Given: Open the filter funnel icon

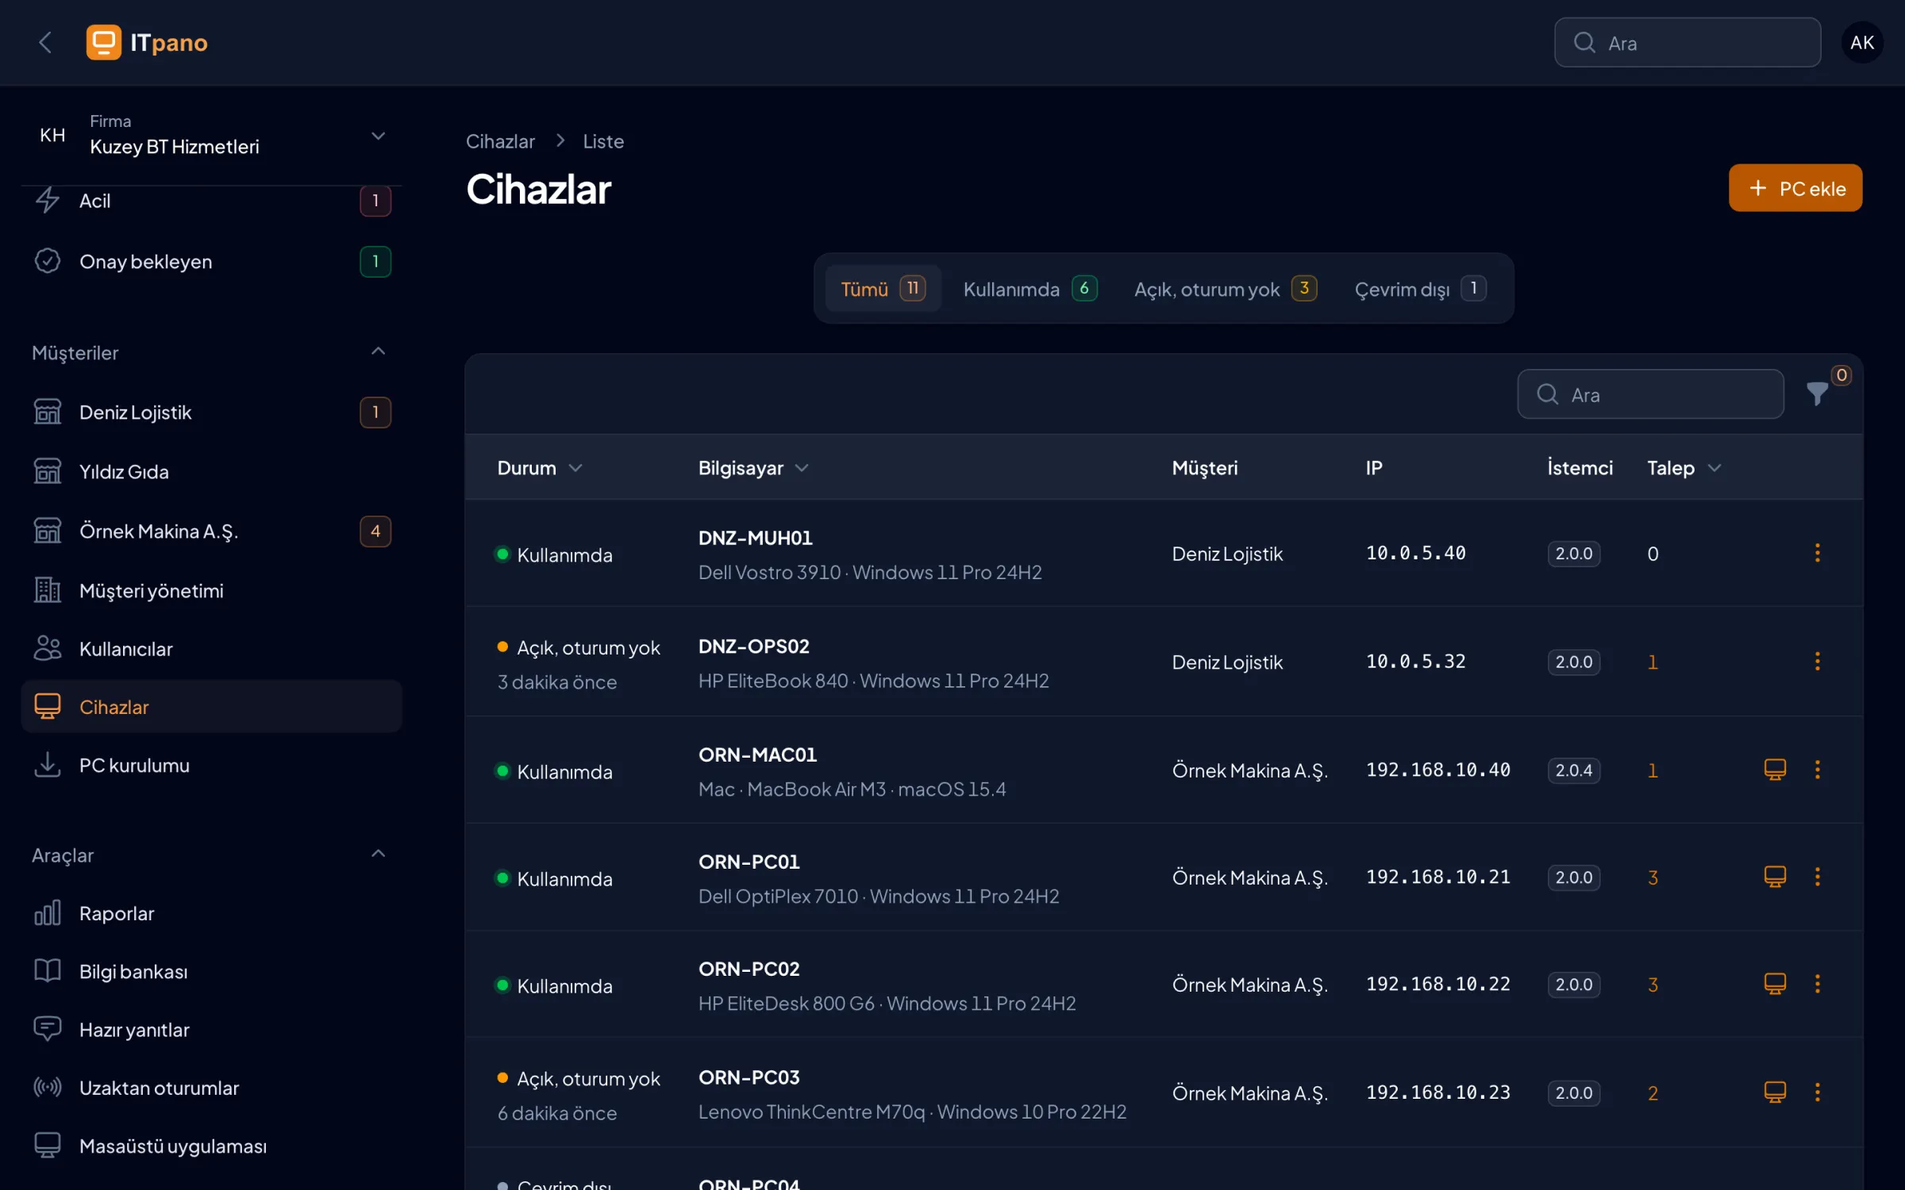Looking at the screenshot, I should click(1817, 393).
